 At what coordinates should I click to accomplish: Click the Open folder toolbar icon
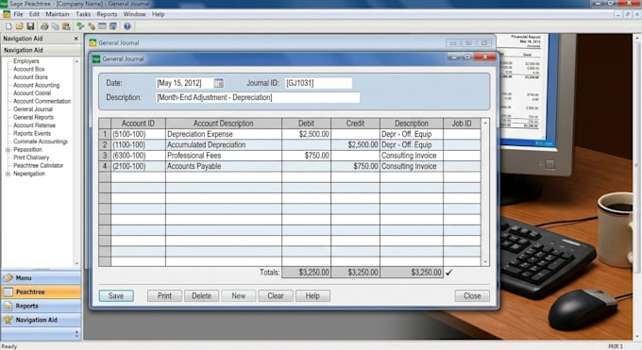tap(19, 26)
